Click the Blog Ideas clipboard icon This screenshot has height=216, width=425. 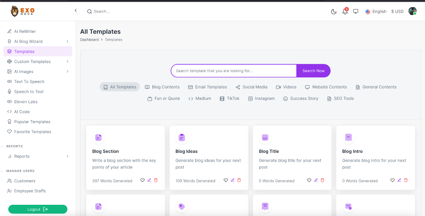point(182,138)
